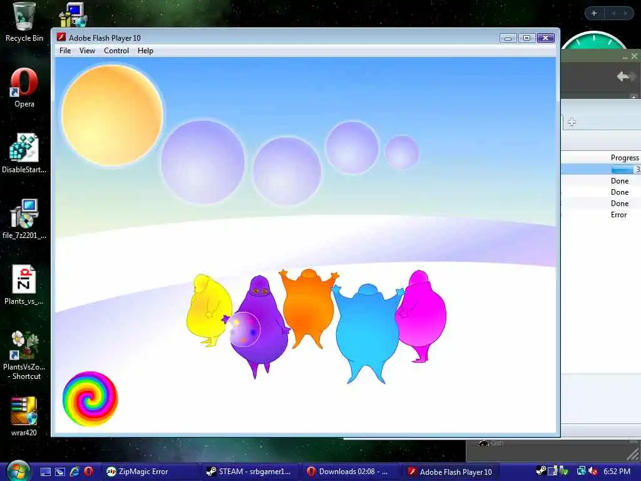This screenshot has height=481, width=641.
Task: Click the translucent bubble held by purple character
Action: [x=245, y=329]
